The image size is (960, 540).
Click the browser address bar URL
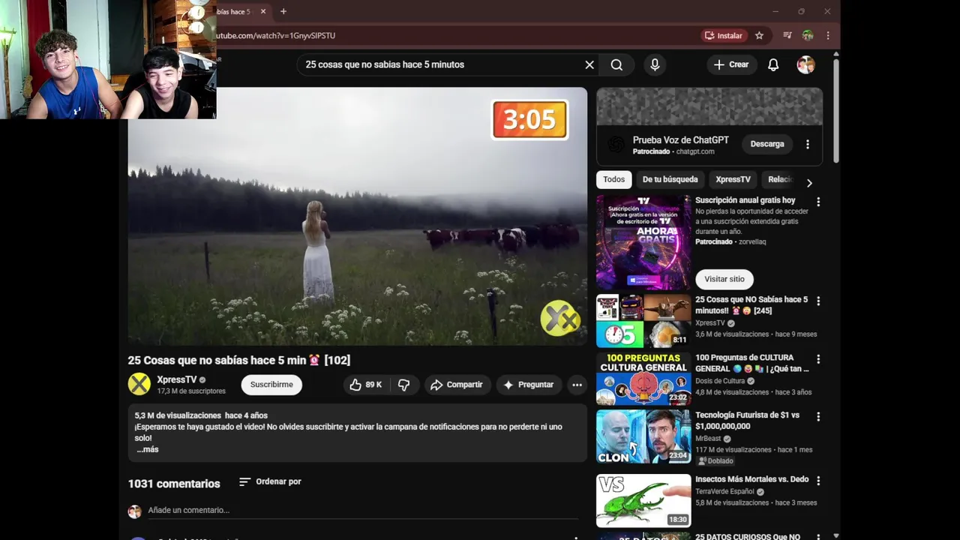(x=275, y=35)
